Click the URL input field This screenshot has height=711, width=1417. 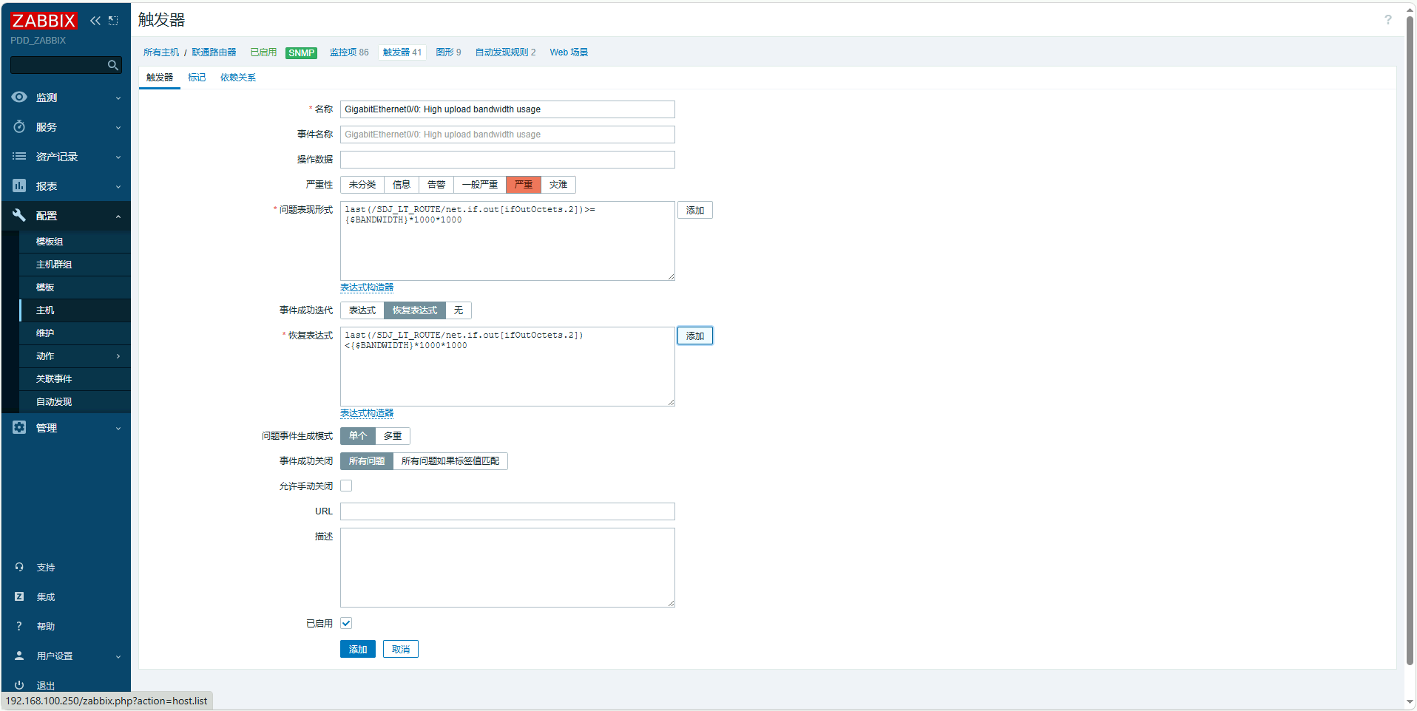pos(507,511)
